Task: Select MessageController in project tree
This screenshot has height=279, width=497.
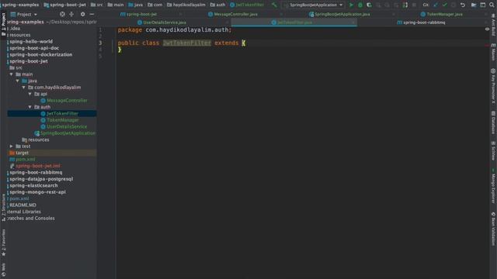Action: 67,101
